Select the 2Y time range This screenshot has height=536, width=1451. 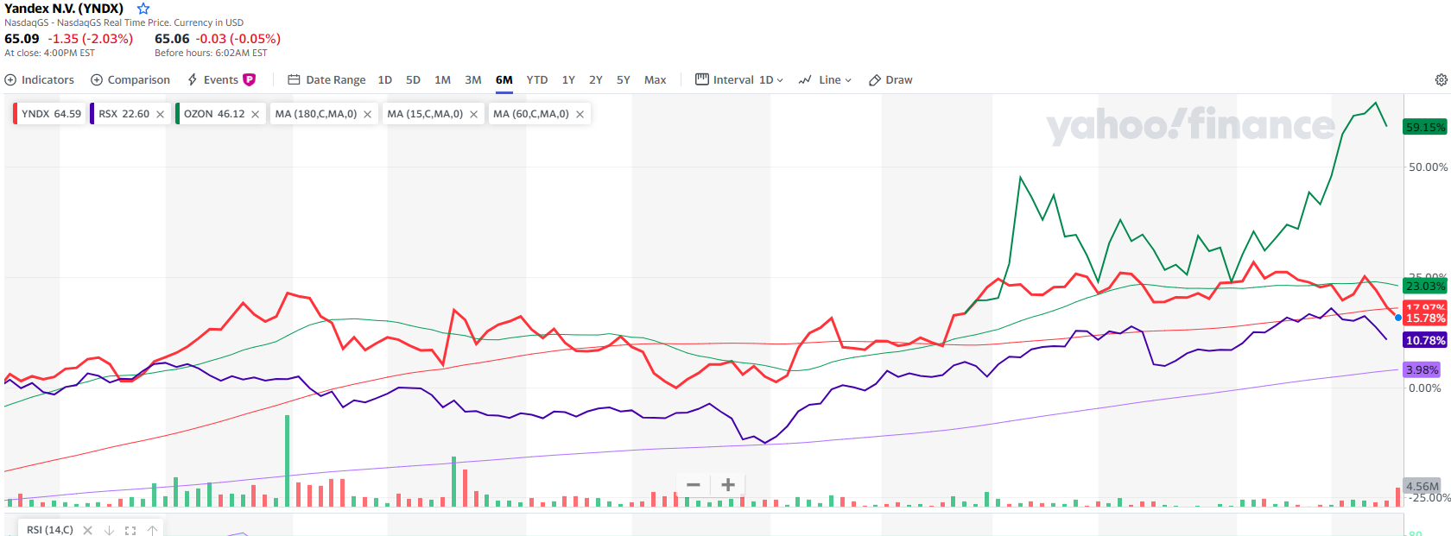[x=596, y=79]
